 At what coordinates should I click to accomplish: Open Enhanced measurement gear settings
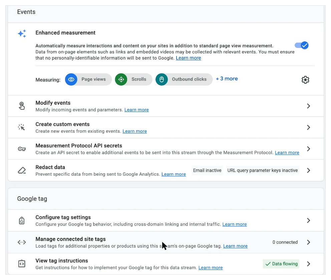[305, 80]
